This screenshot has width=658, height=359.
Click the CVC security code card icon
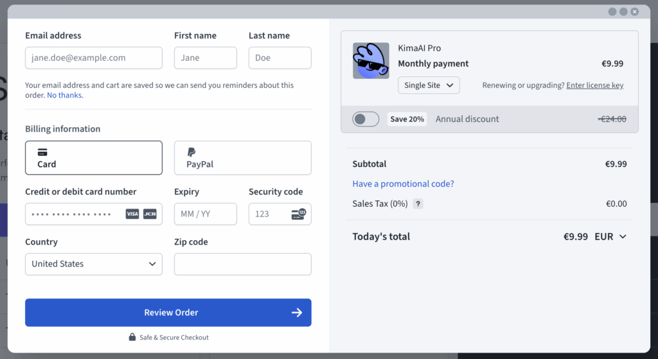[298, 214]
